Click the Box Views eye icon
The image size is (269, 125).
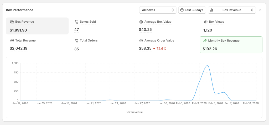point(206,22)
